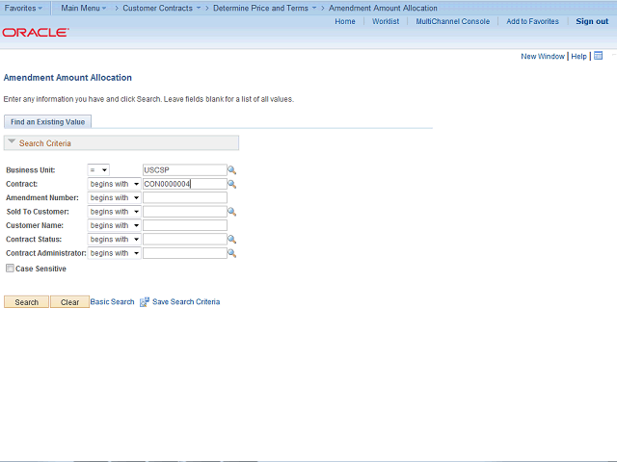Click the Save Search Criteria icon

pyautogui.click(x=145, y=301)
